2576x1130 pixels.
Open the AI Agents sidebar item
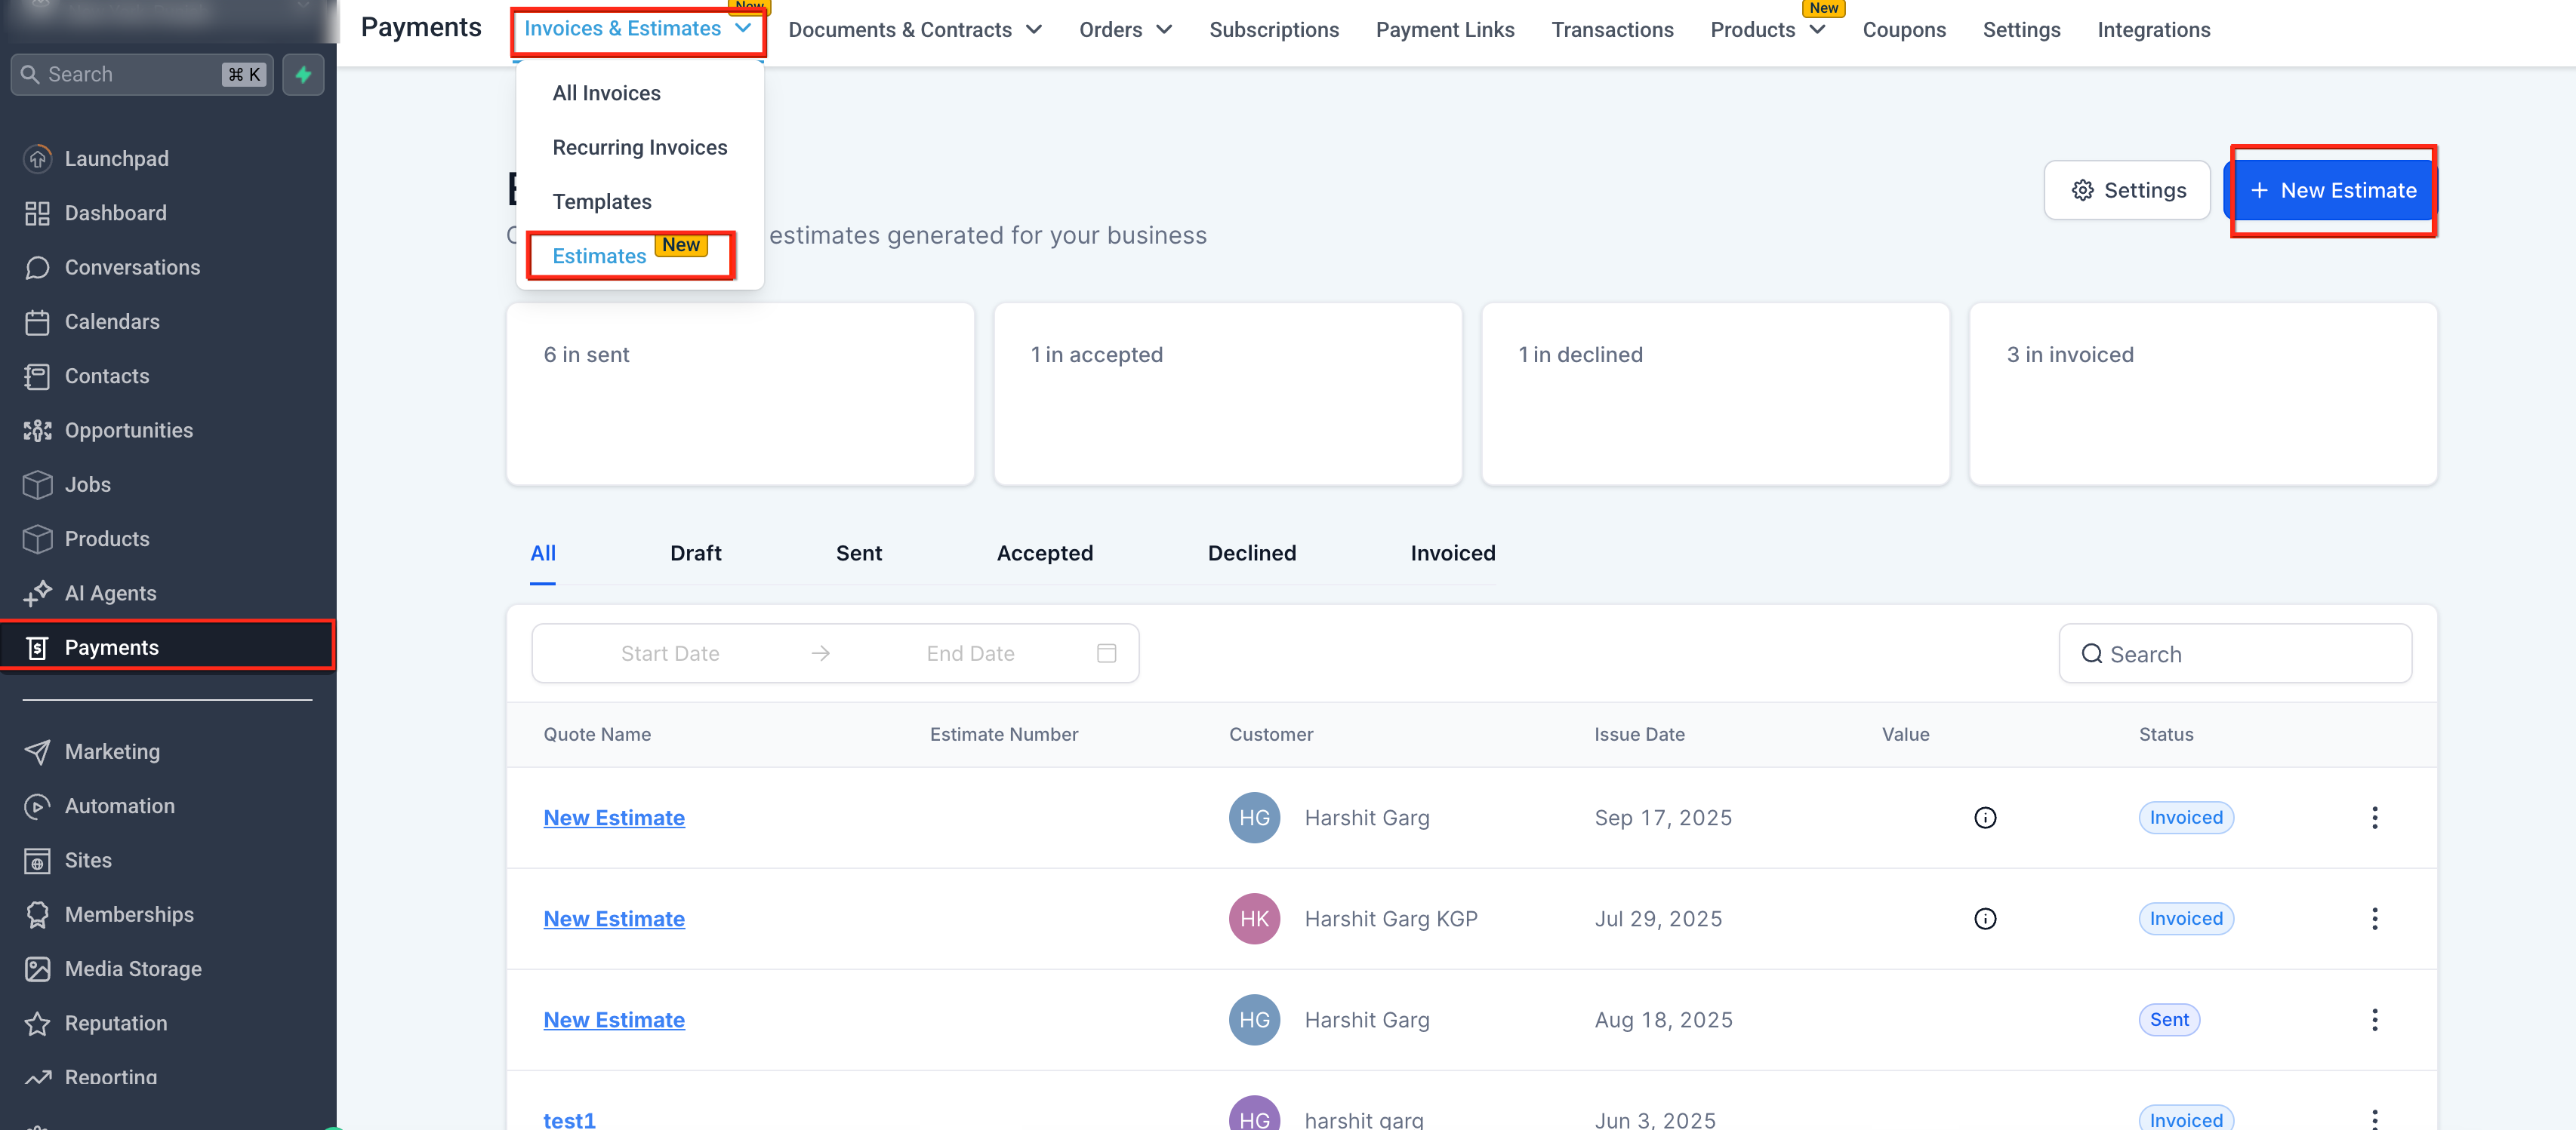point(110,594)
